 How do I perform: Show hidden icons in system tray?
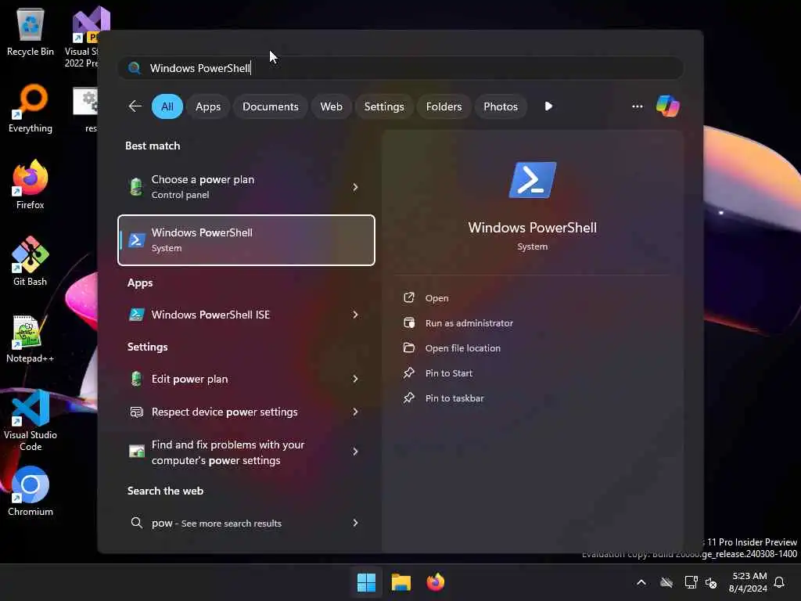click(641, 582)
